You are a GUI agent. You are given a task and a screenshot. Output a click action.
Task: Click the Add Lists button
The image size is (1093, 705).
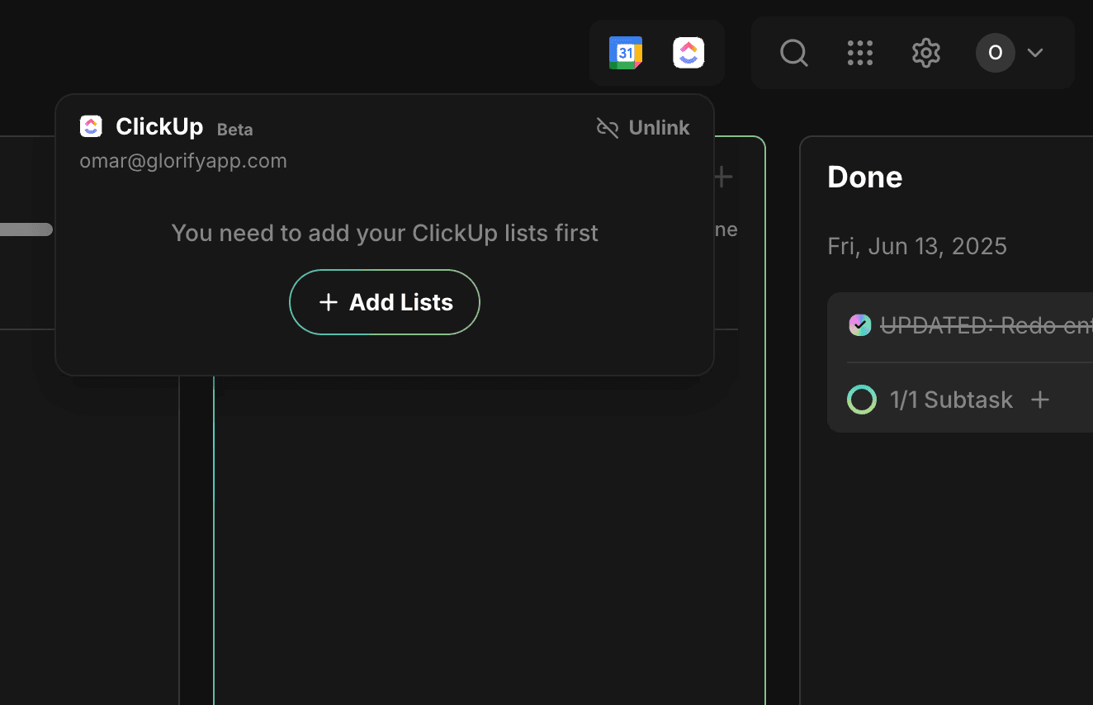pos(385,302)
